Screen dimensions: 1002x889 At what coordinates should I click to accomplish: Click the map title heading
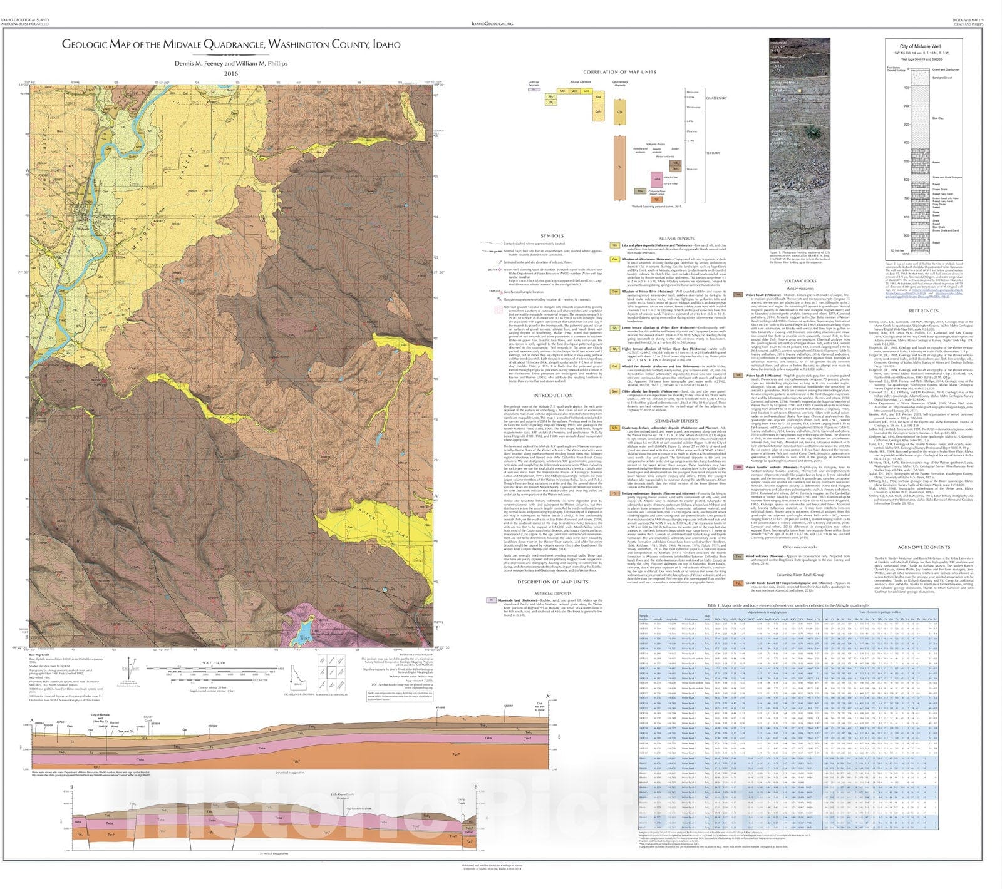(x=230, y=44)
